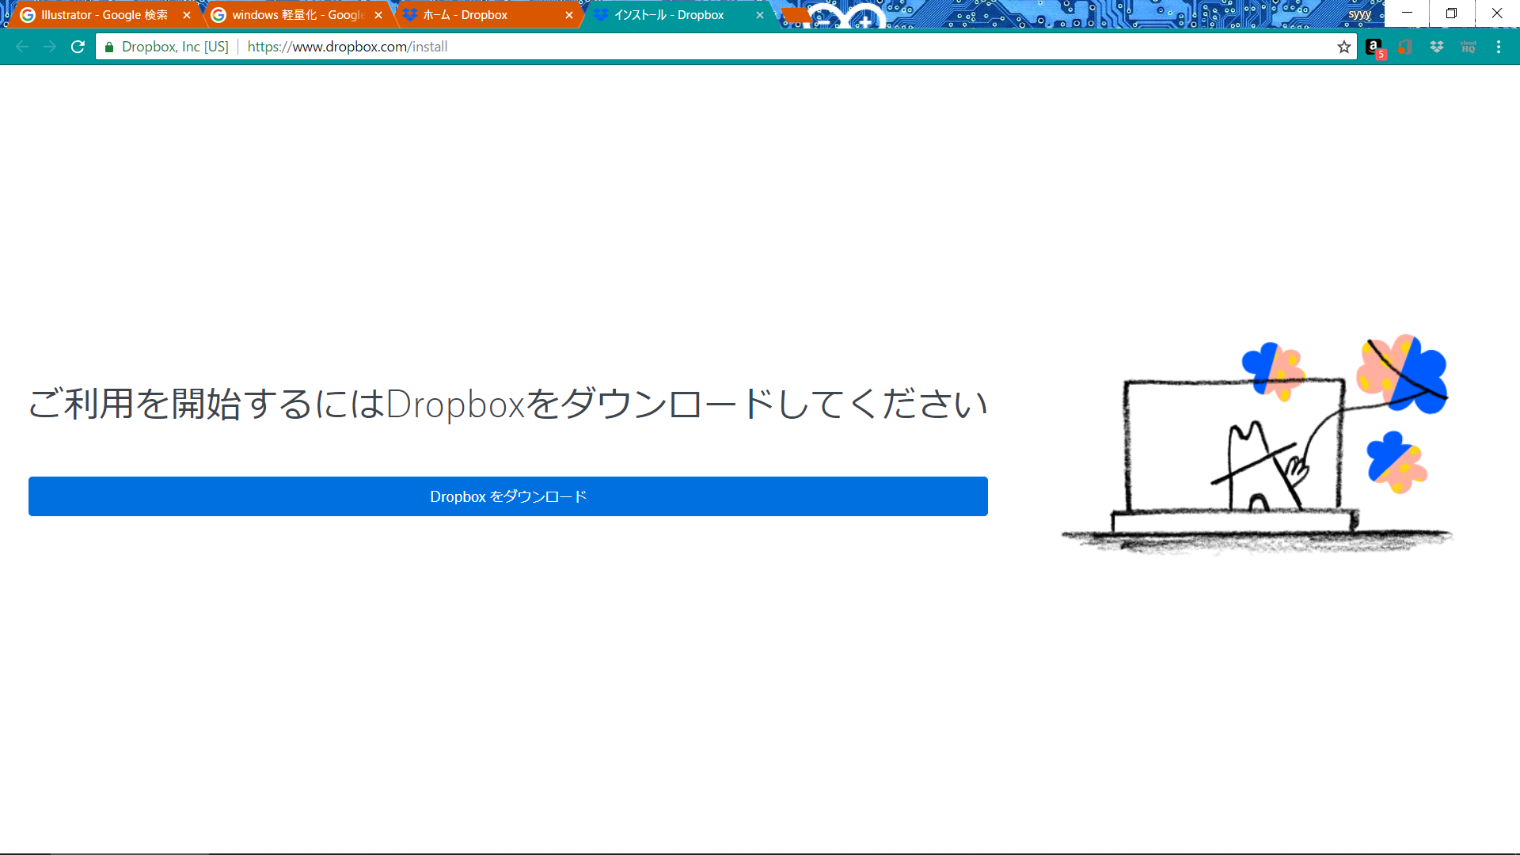Click the laptop cat illustration

click(x=1257, y=443)
